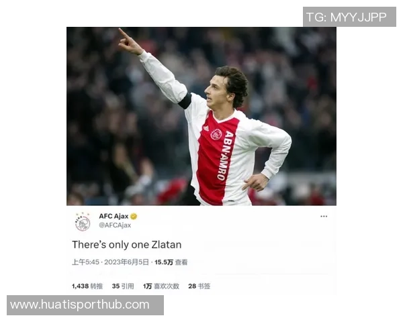
Task: Click the Adidas logo on the jersey
Action: click(206, 128)
